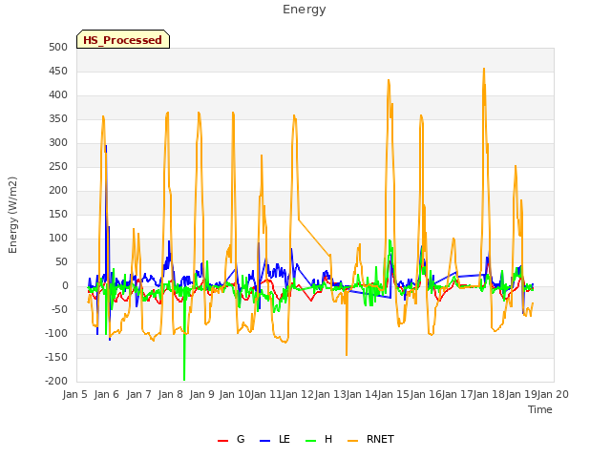This screenshot has height=458, width=611.
Task: Click the Jan 20 x-axis tick label
Action: tap(553, 394)
